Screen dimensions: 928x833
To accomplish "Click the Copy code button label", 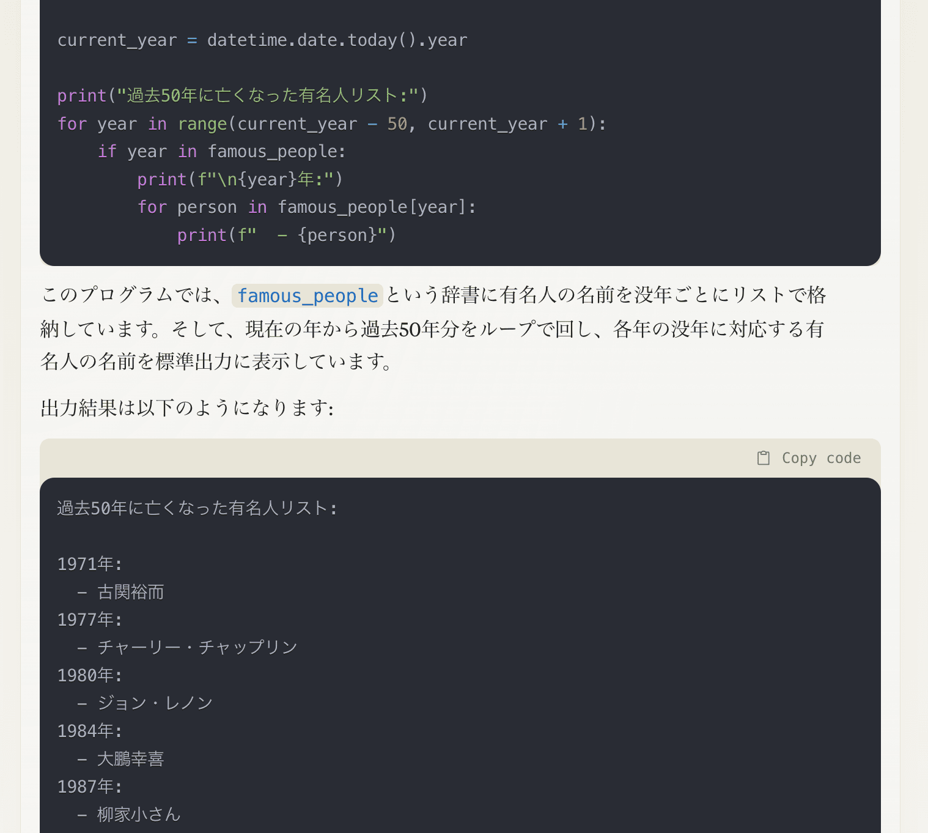I will coord(821,458).
